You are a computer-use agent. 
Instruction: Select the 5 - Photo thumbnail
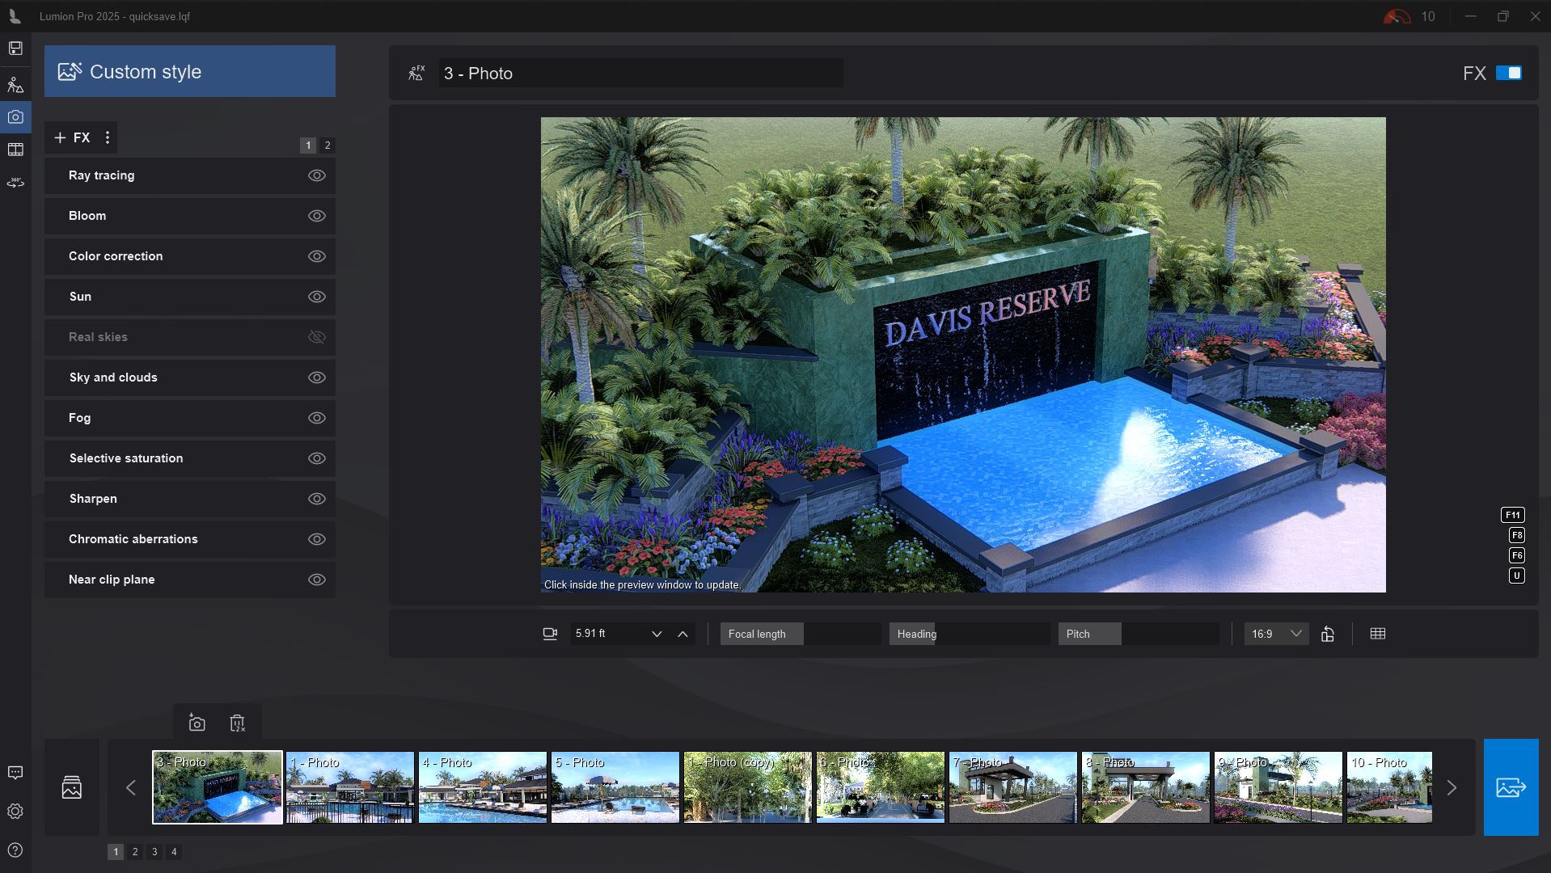(615, 787)
